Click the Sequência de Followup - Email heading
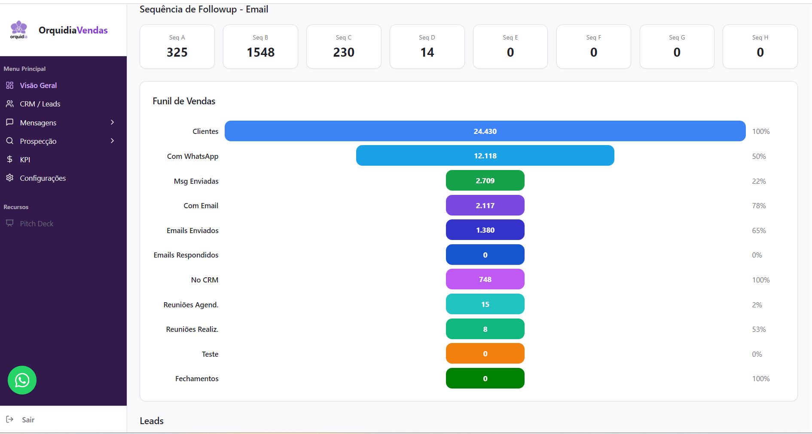This screenshot has width=812, height=434. (204, 9)
